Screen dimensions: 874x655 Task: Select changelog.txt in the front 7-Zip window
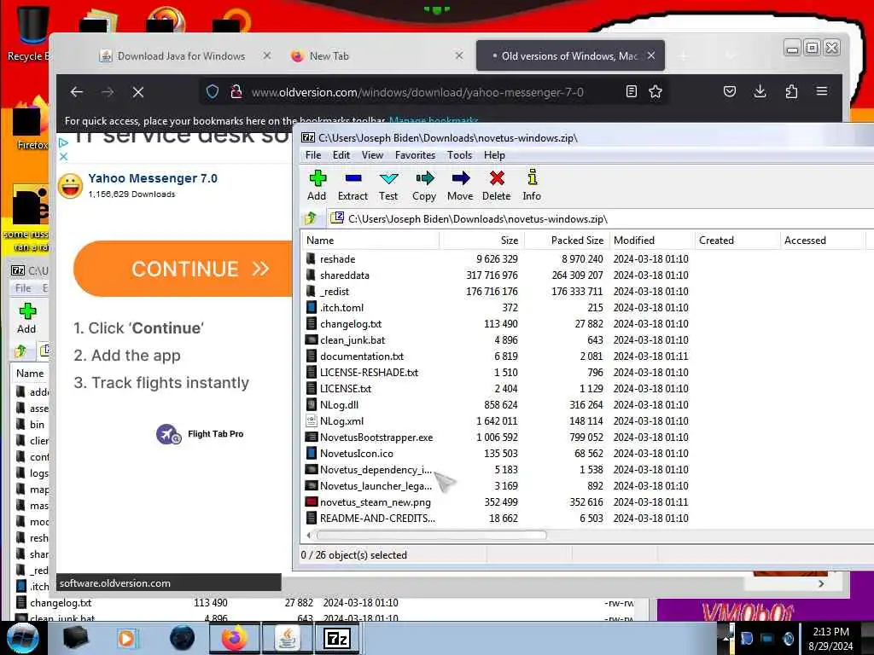tap(498, 323)
